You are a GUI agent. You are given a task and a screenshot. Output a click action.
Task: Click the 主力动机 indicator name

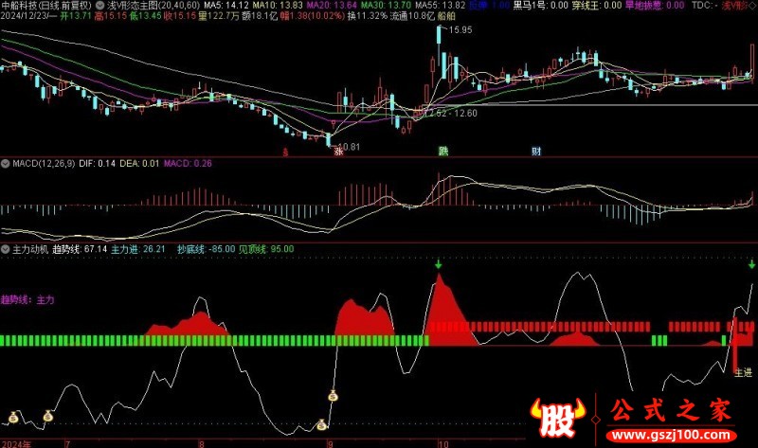[30, 249]
